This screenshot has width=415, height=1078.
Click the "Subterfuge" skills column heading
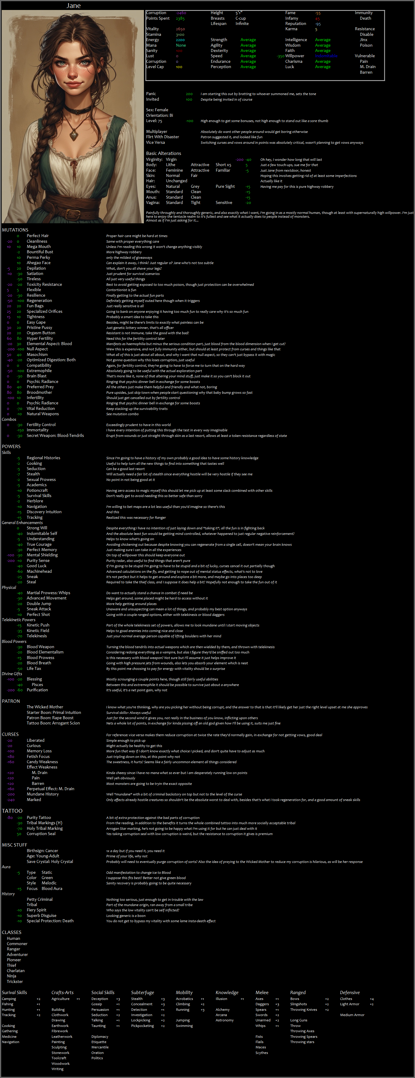142,992
